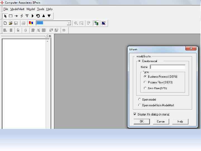Click the Print icon
The width and height of the screenshot is (201, 151).
click(23, 23)
